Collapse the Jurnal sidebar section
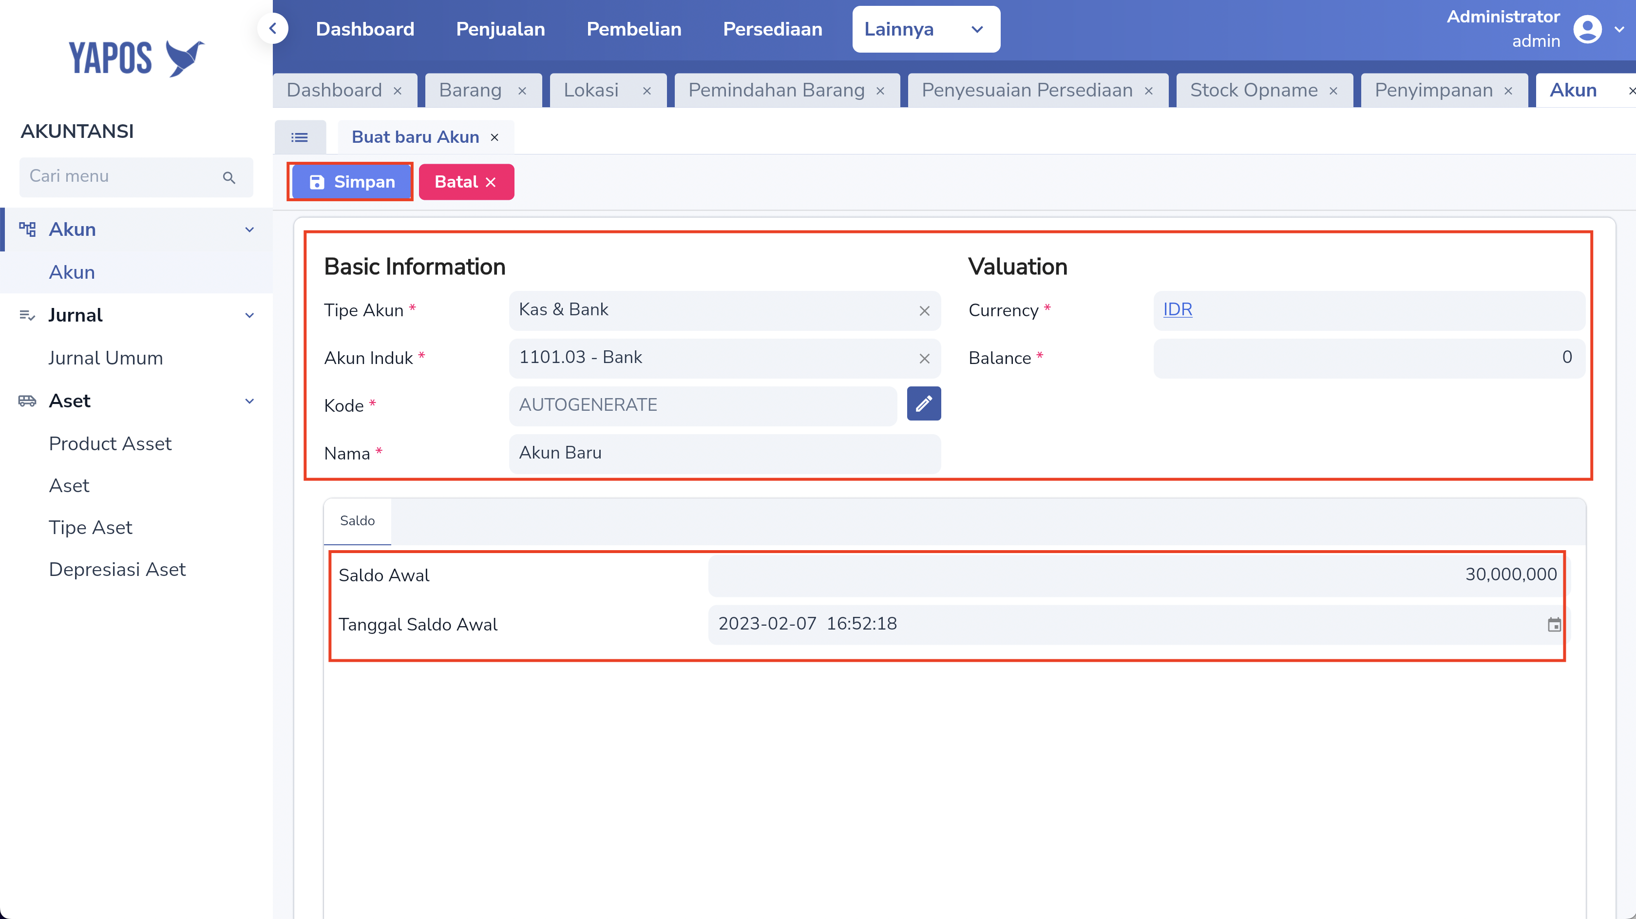The height and width of the screenshot is (919, 1636). tap(249, 315)
